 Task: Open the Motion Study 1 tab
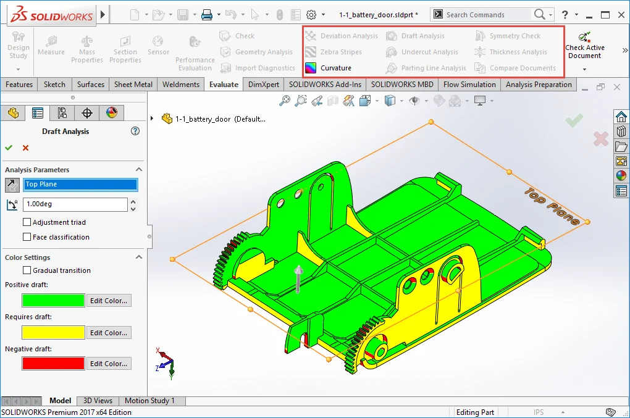[x=149, y=401]
